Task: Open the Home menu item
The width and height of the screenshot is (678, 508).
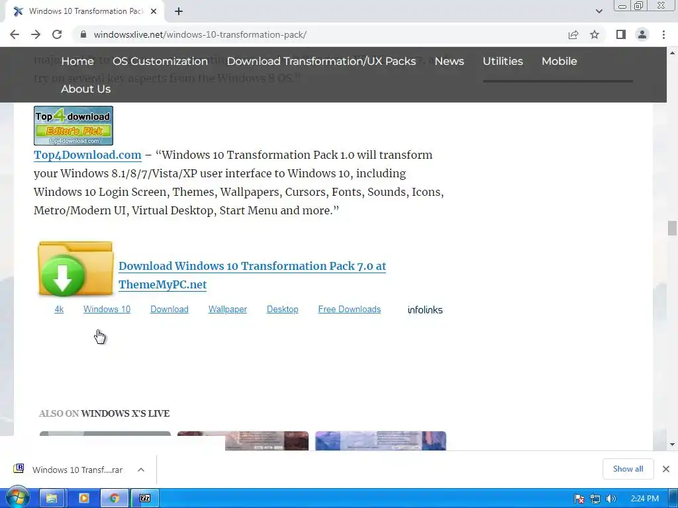Action: [x=77, y=62]
